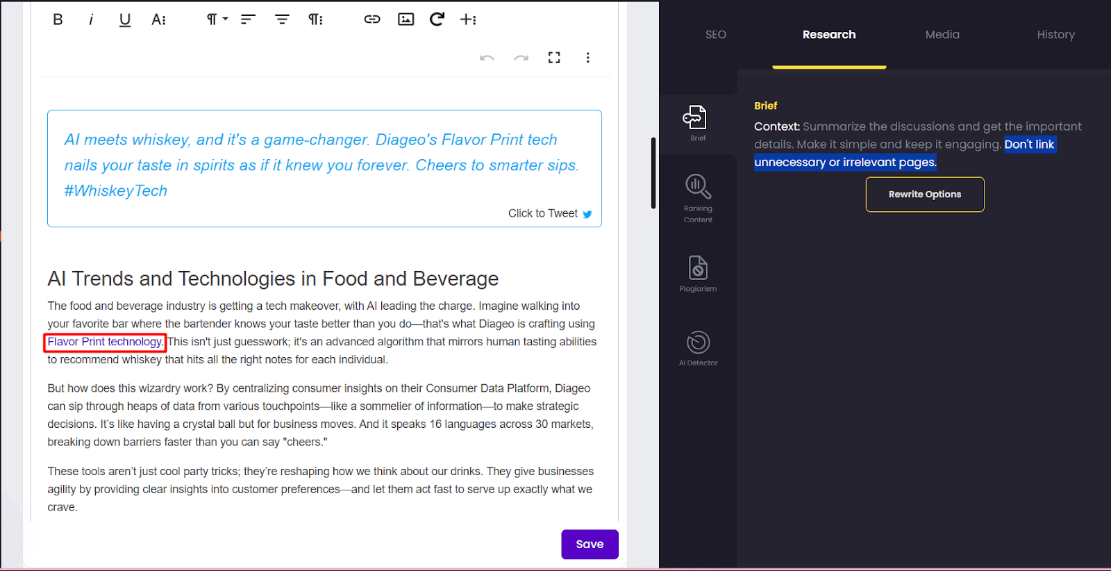Insert an image from the toolbar
This screenshot has width=1111, height=571.
(406, 19)
